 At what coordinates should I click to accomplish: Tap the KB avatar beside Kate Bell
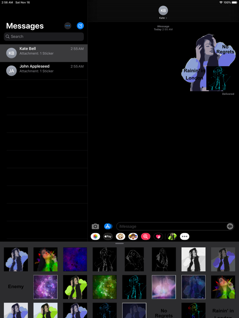click(x=11, y=53)
